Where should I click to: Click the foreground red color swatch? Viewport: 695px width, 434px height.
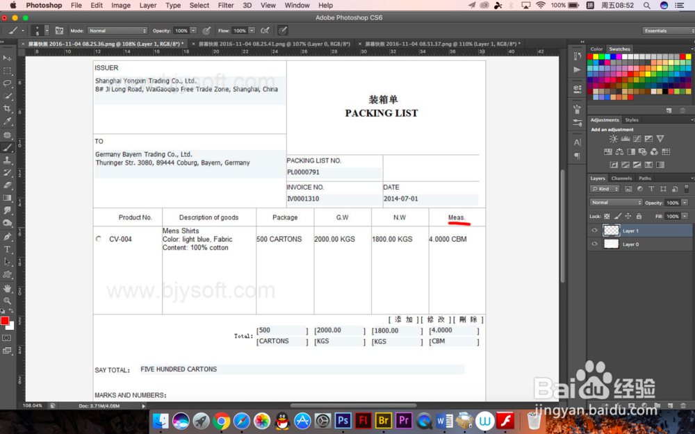tap(4, 321)
